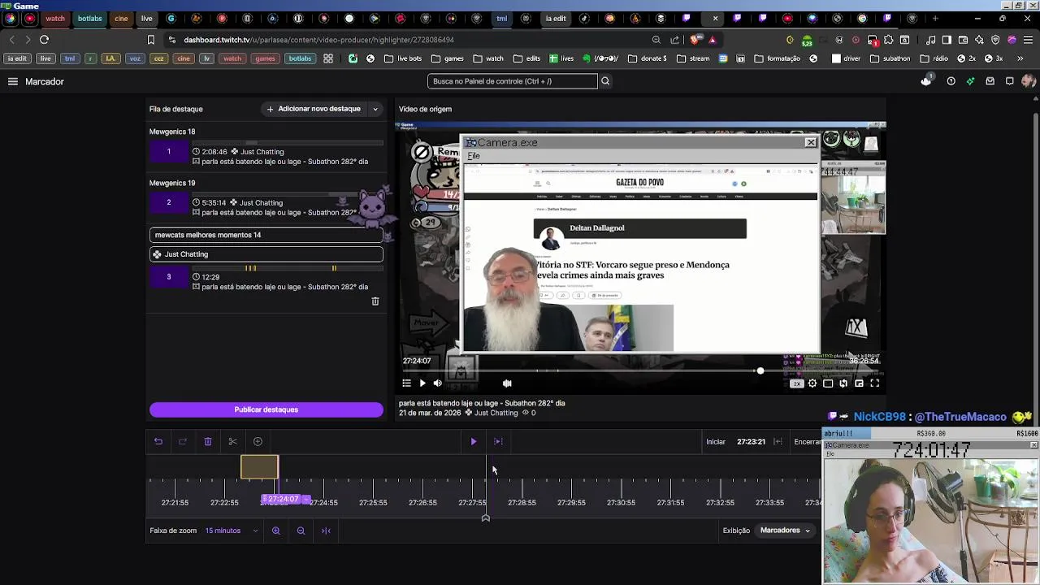Enter fullscreen in the video player
Image resolution: width=1040 pixels, height=585 pixels.
click(x=875, y=383)
